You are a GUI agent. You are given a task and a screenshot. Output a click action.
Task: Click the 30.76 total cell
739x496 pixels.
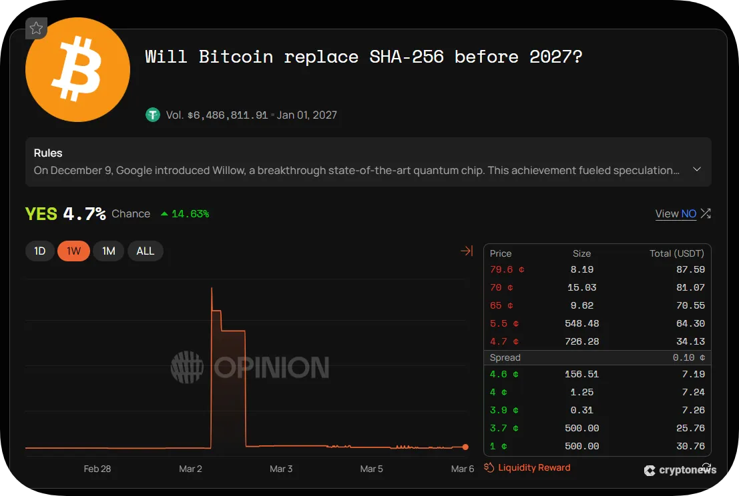[x=690, y=446]
